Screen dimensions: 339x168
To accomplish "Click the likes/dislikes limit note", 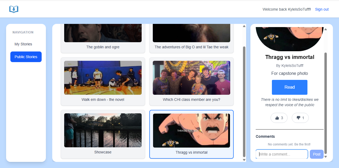I will tap(290, 102).
